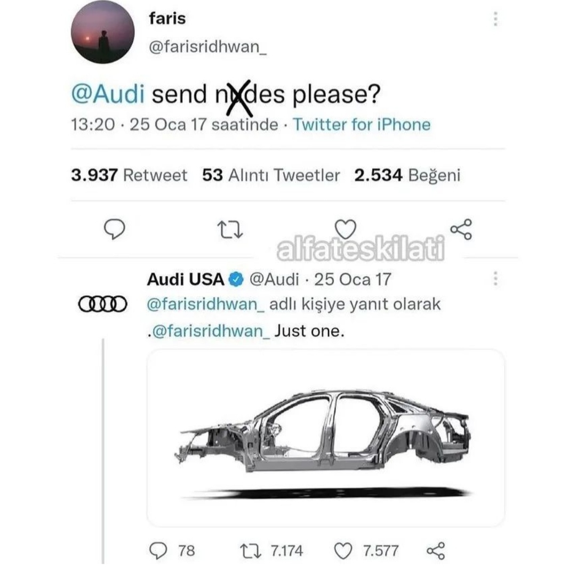Open the three-dot menu on faris's tweet
The image size is (576, 574).
click(495, 20)
